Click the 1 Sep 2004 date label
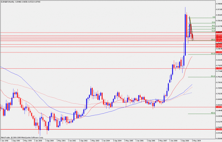 pyautogui.click(x=117, y=141)
